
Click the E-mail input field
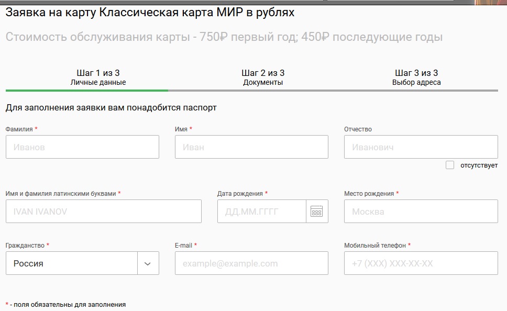pos(251,263)
